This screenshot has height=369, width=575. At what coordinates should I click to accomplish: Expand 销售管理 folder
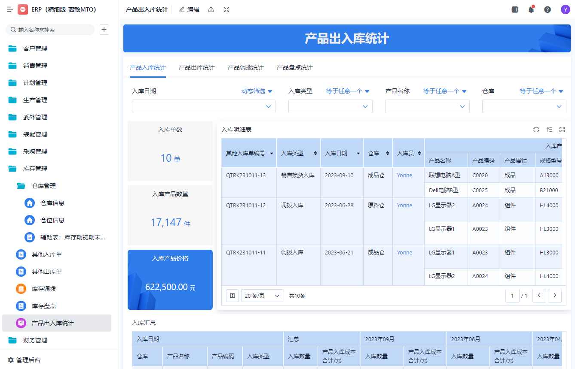pyautogui.click(x=57, y=66)
